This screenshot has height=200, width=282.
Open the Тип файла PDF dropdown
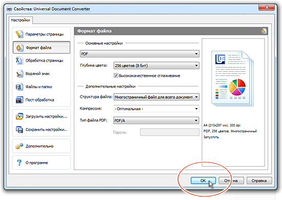[156, 121]
